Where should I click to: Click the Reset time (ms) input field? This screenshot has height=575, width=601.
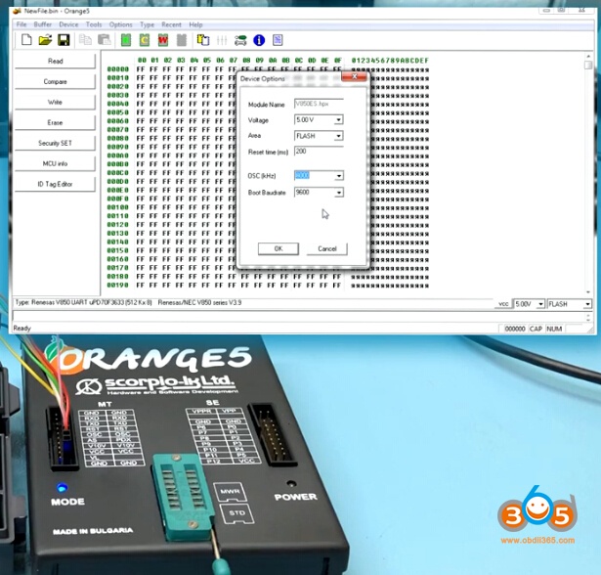click(319, 152)
